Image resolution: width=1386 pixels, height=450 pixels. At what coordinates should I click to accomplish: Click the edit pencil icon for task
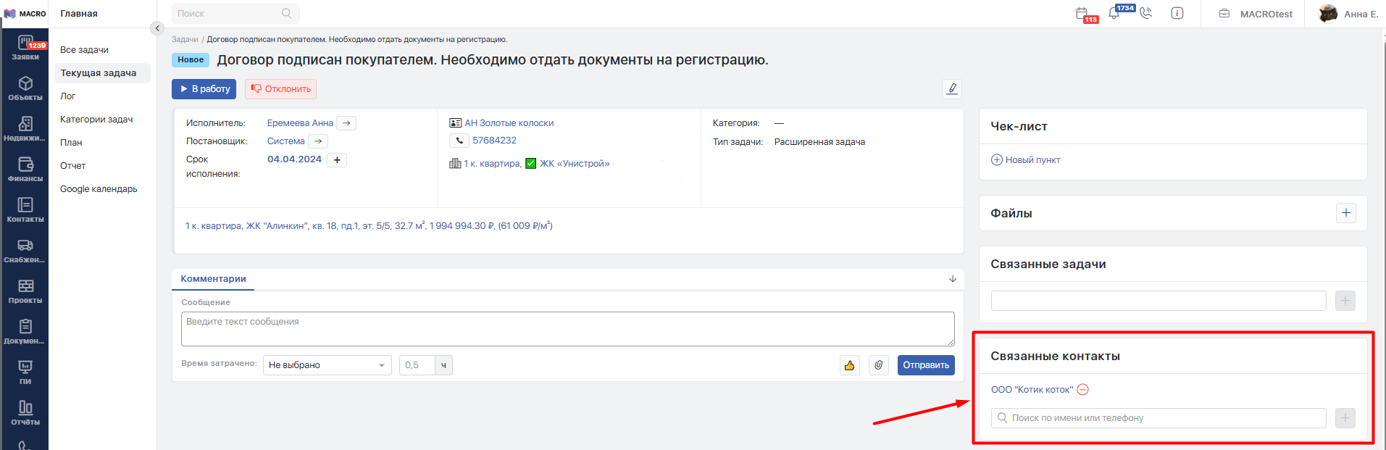952,88
